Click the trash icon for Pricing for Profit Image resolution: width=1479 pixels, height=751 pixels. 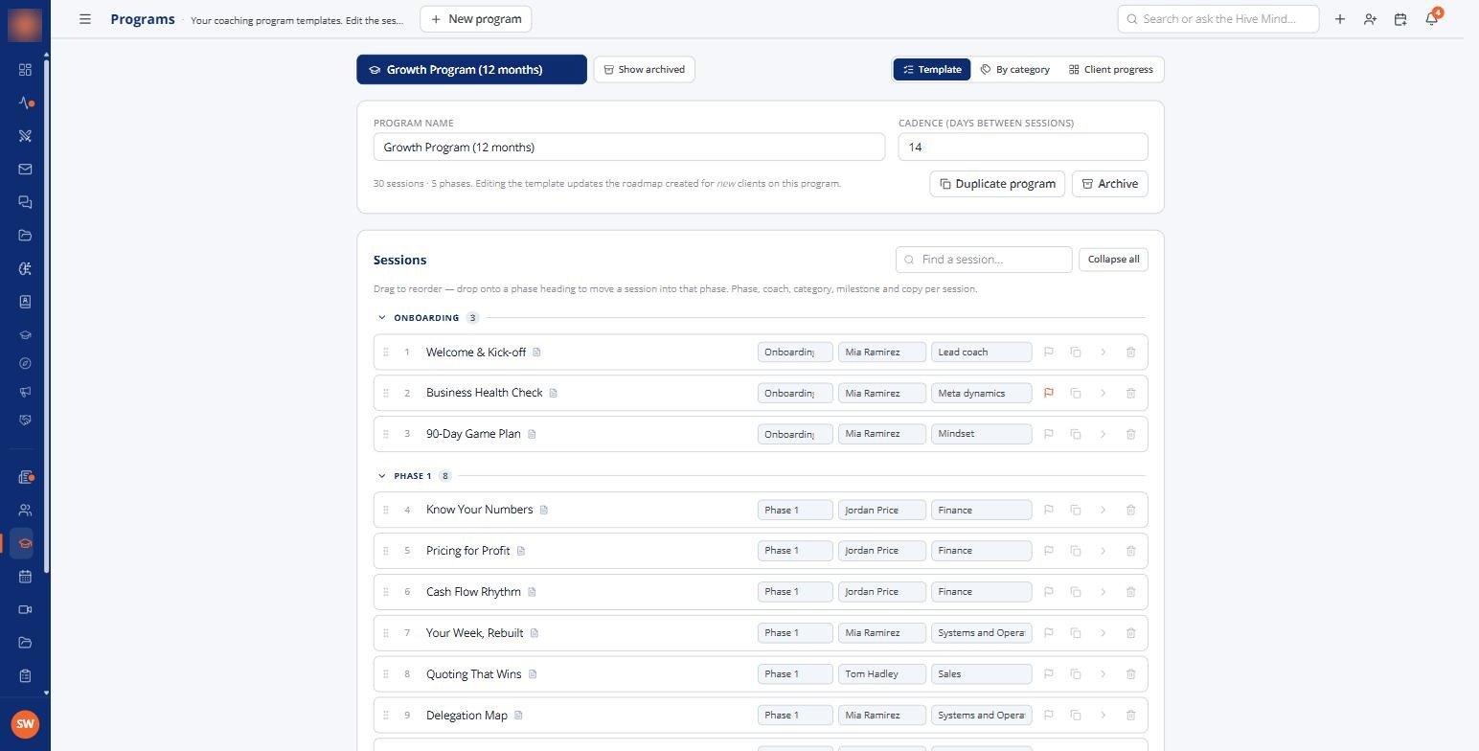[x=1130, y=551]
